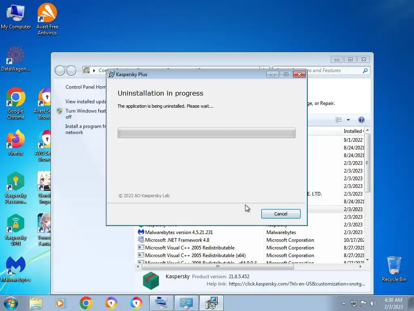Switch to on-screen keyboard taskbar item
This screenshot has width=414, height=311.
click(161, 303)
